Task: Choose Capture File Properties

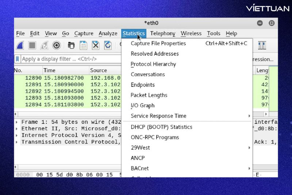Action: pyautogui.click(x=187, y=43)
